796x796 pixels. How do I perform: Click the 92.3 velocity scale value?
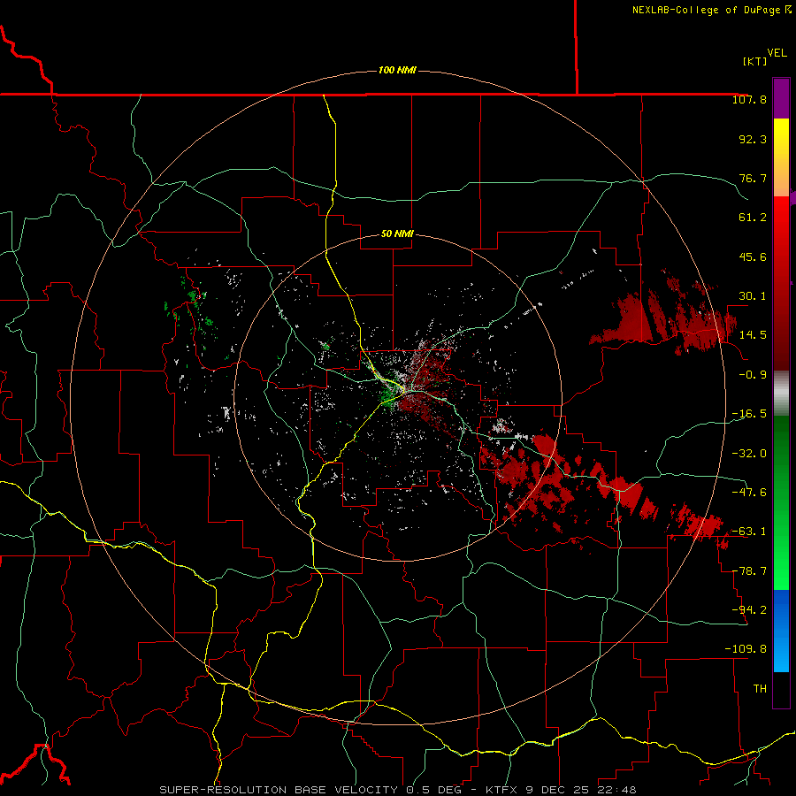click(x=753, y=139)
